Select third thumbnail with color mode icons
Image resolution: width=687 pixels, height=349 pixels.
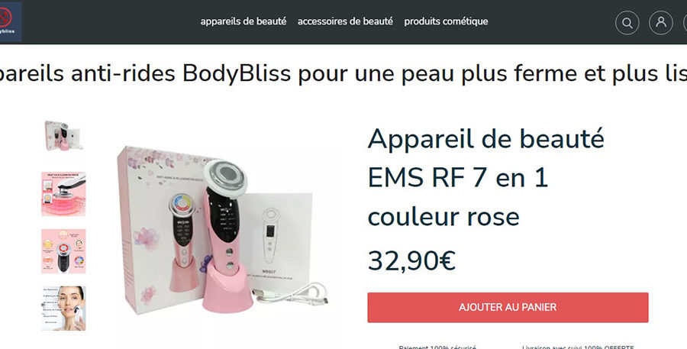[x=63, y=251]
